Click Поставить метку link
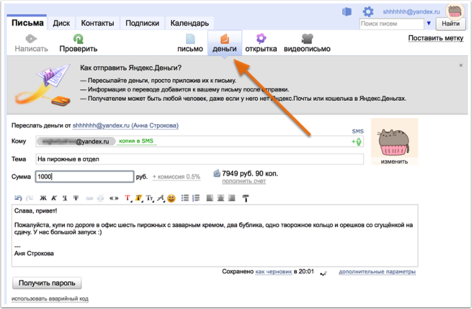Viewport: 472px width, 309px height. click(435, 38)
